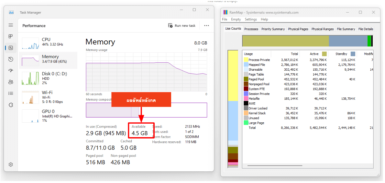Viewport: 385px width, 183px height.
Task: Open the Help menu in RamMap
Action: click(x=264, y=19)
